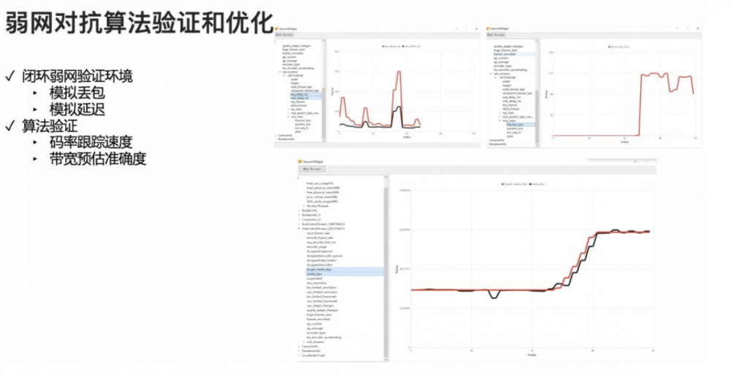Select avg_delay_ms row in delay chart window
Viewport: 731px width, 377px height.
click(306, 94)
